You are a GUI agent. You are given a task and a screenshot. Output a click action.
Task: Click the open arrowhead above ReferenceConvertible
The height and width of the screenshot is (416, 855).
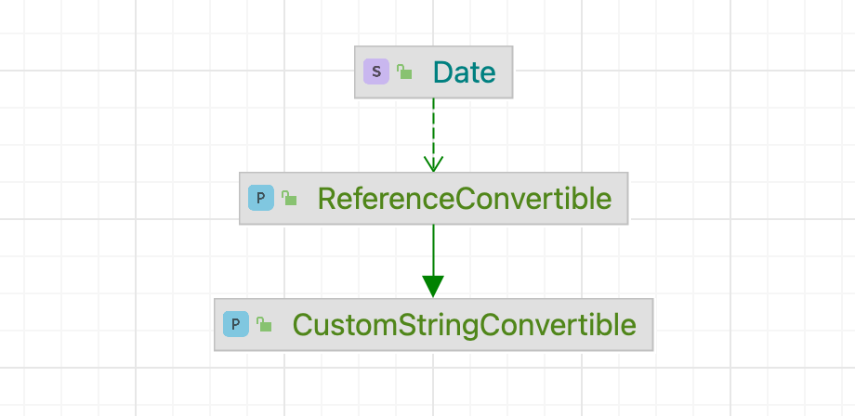(433, 163)
